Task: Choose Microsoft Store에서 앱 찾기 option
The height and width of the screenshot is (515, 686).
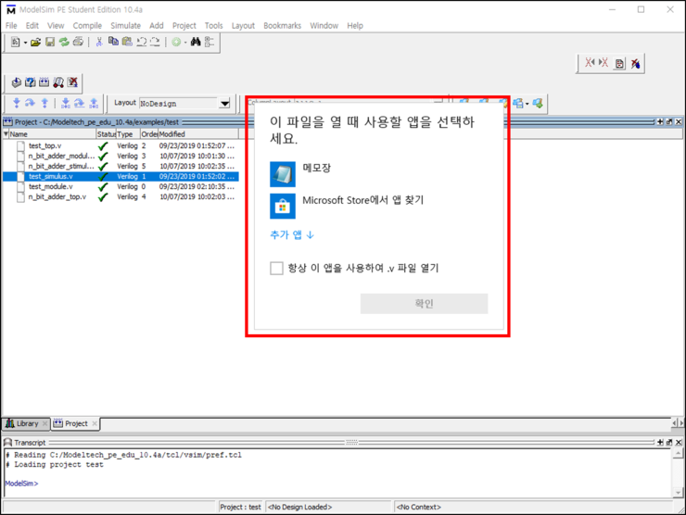Action: tap(347, 206)
